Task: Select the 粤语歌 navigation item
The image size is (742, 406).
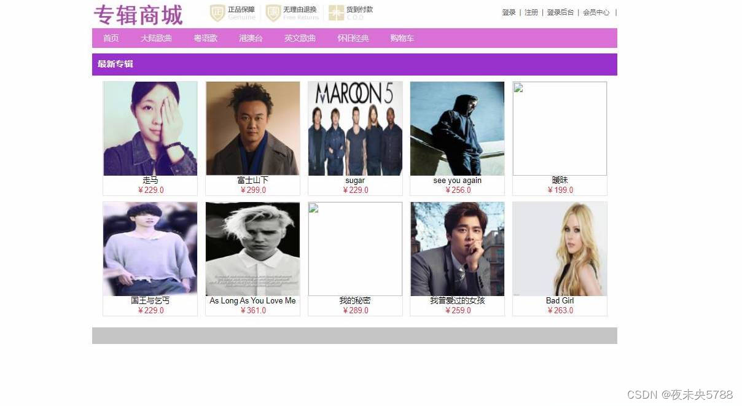Action: (206, 38)
